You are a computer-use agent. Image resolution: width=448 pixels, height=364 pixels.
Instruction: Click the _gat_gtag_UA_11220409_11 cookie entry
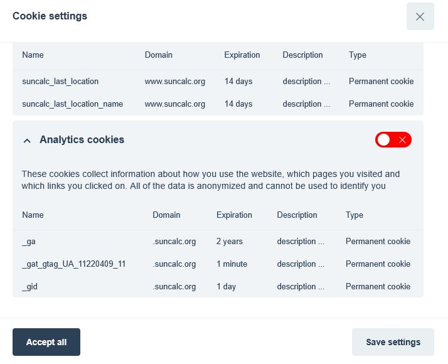click(x=74, y=264)
